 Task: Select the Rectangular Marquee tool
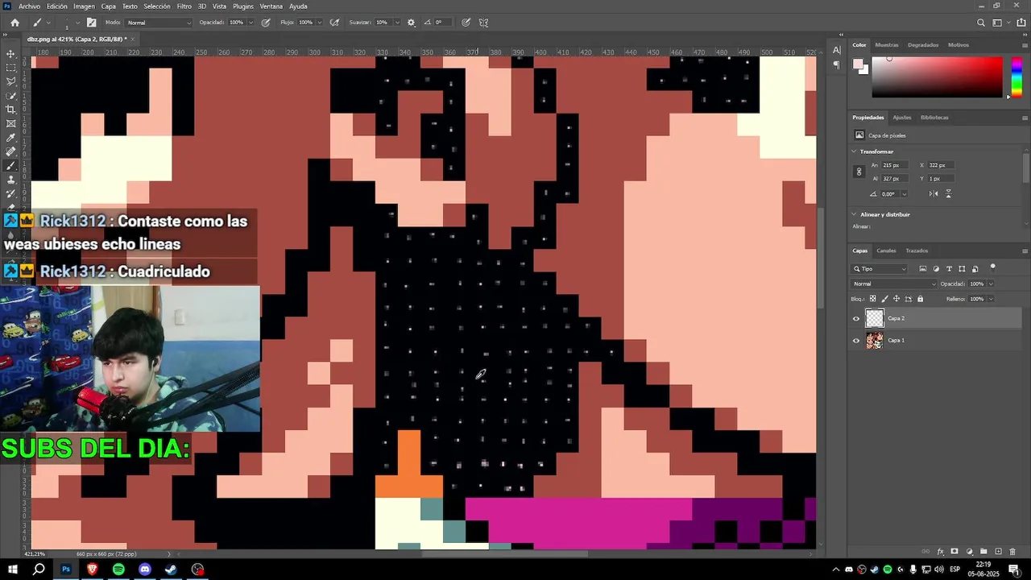10,68
